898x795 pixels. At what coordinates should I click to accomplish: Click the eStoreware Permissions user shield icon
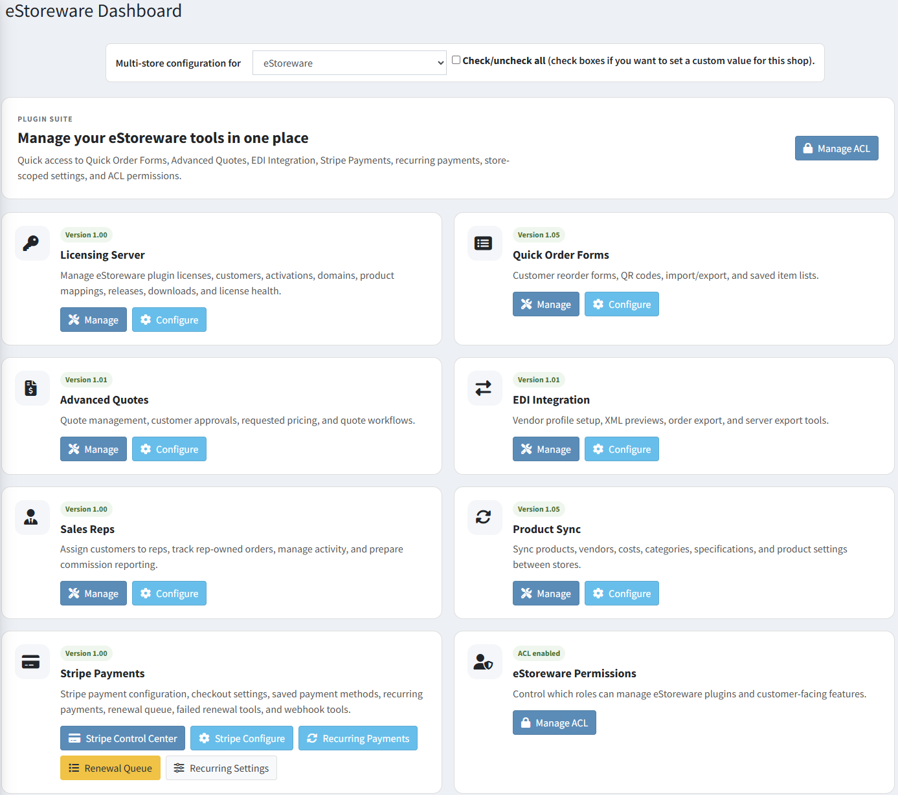[x=484, y=662]
